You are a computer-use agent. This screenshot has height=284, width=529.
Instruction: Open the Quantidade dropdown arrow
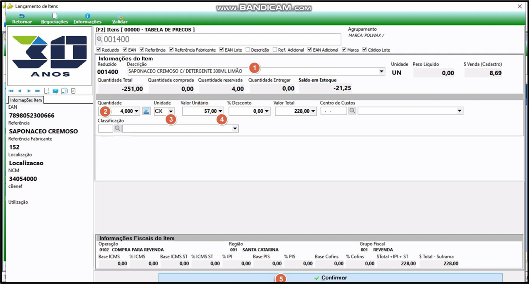(137, 111)
